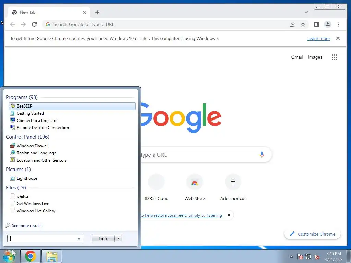Dismiss the coral reefs promo
Screen dimensions: 351x263
point(229,215)
